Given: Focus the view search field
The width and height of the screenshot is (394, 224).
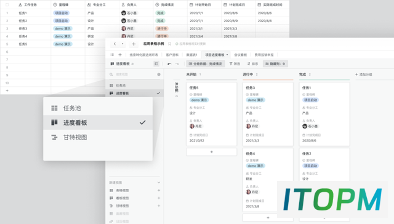Looking at the screenshot, I should 133,74.
